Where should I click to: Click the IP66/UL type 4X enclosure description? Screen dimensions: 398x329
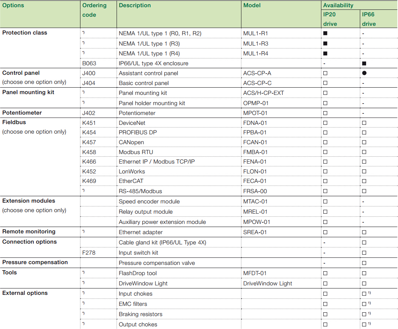coord(154,63)
